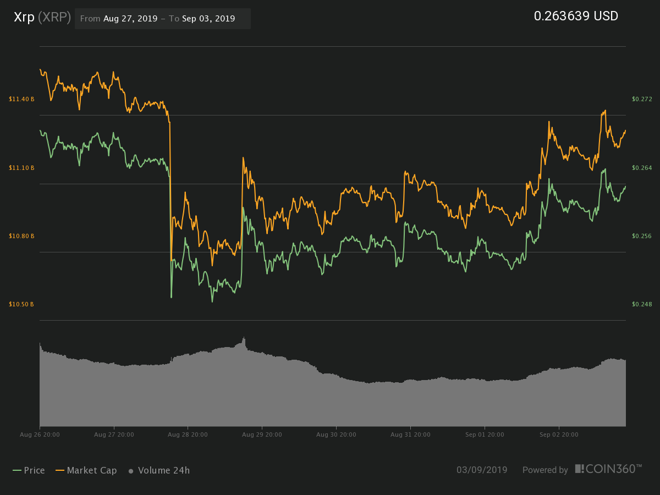This screenshot has width=660, height=495.
Task: Click the Aug 30 20:00 axis label
Action: (x=336, y=435)
